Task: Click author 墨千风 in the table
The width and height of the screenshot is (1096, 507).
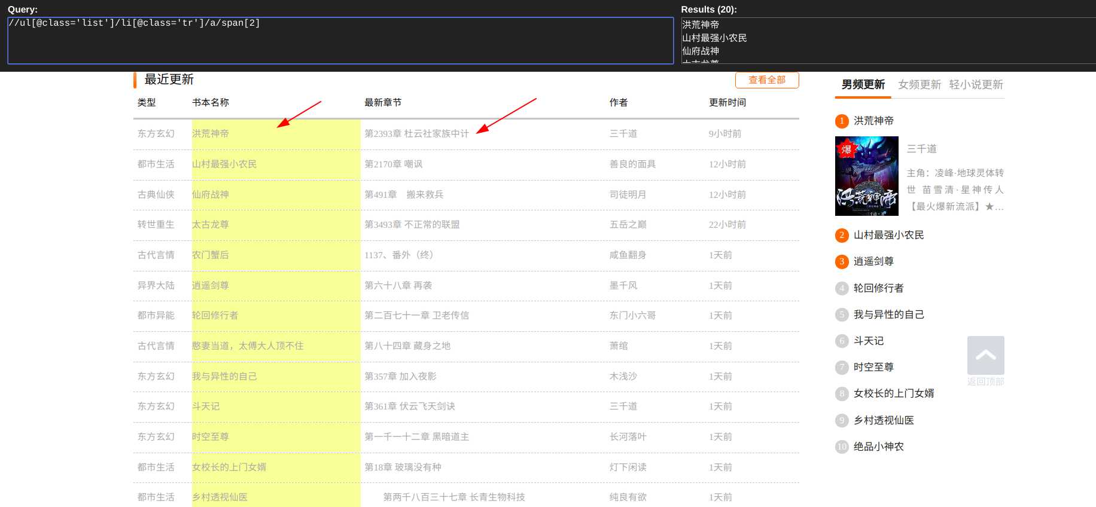Action: click(623, 285)
